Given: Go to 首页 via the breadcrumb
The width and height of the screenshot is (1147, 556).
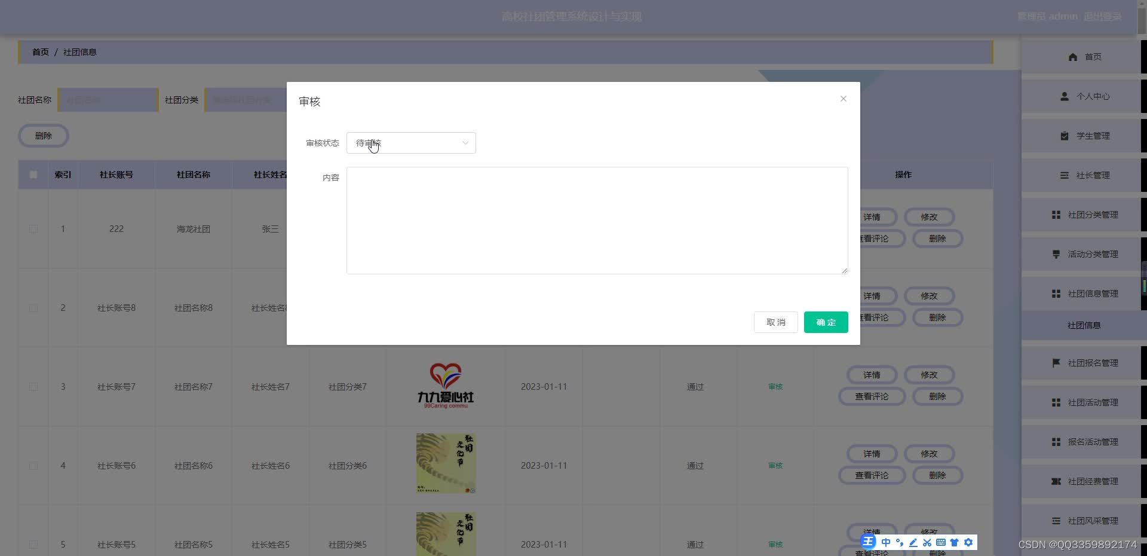Looking at the screenshot, I should pos(41,52).
